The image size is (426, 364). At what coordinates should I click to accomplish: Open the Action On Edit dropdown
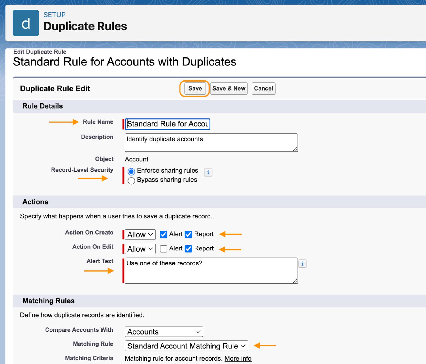140,249
